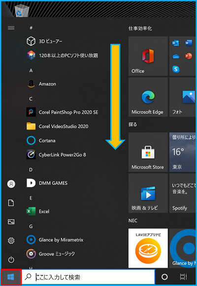Open Outlook in the Office folder tile
The width and height of the screenshot is (197, 286).
(175, 43)
